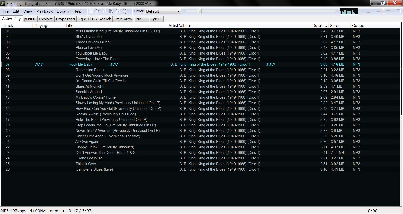Play a random track button
This screenshot has width=403, height=214.
(125, 11)
